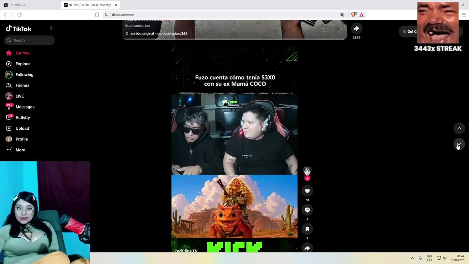Play or pause the Fuzo video
Image resolution: width=469 pixels, height=264 pixels.
(234, 150)
